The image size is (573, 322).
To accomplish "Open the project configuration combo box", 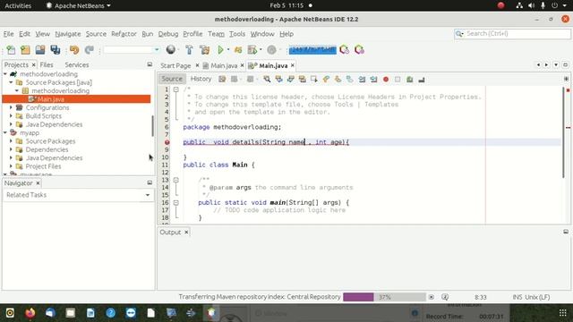I will (x=132, y=50).
